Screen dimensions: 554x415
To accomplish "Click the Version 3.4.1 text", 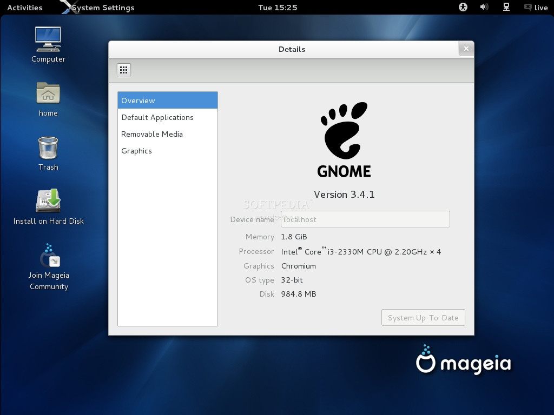I will click(x=344, y=195).
